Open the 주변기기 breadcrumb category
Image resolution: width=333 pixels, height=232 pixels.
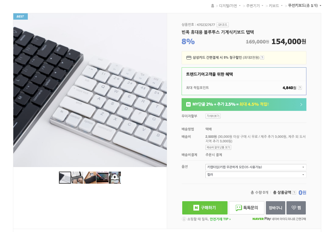click(x=253, y=6)
